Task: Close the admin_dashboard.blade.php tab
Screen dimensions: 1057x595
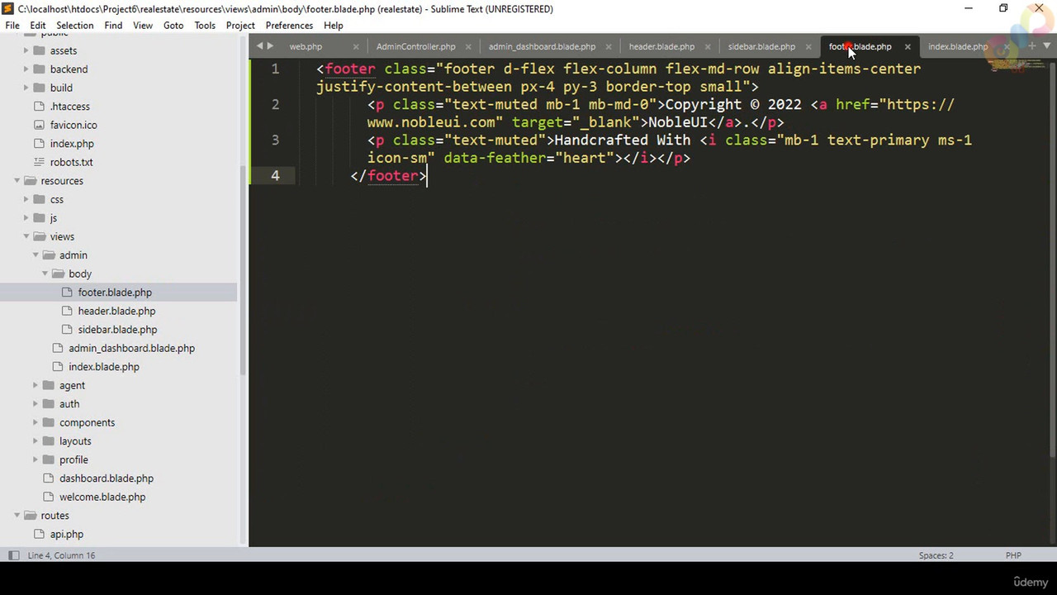Action: [609, 46]
